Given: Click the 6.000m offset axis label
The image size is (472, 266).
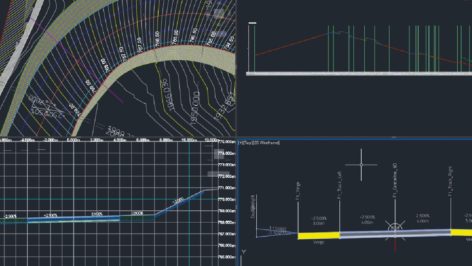Looking at the screenshot, I should 143,140.
